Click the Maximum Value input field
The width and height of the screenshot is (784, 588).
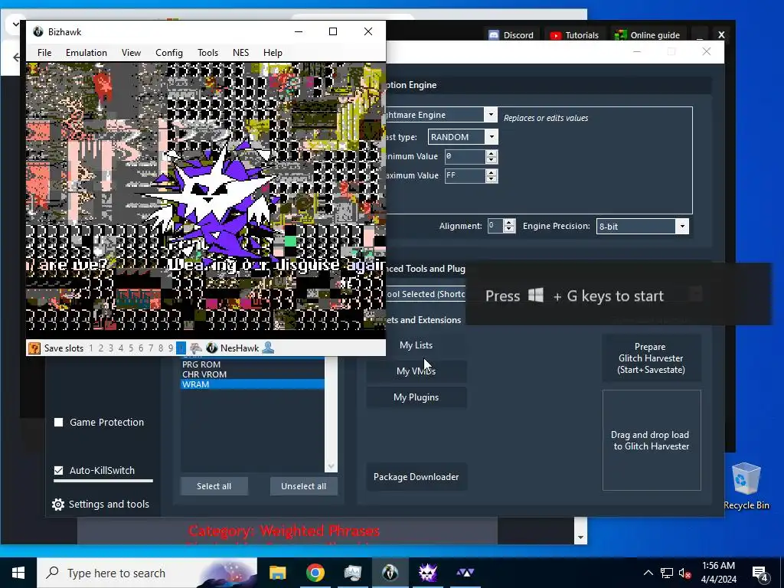coord(465,175)
